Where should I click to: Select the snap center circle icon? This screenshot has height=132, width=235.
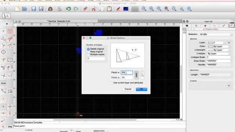click(3, 52)
